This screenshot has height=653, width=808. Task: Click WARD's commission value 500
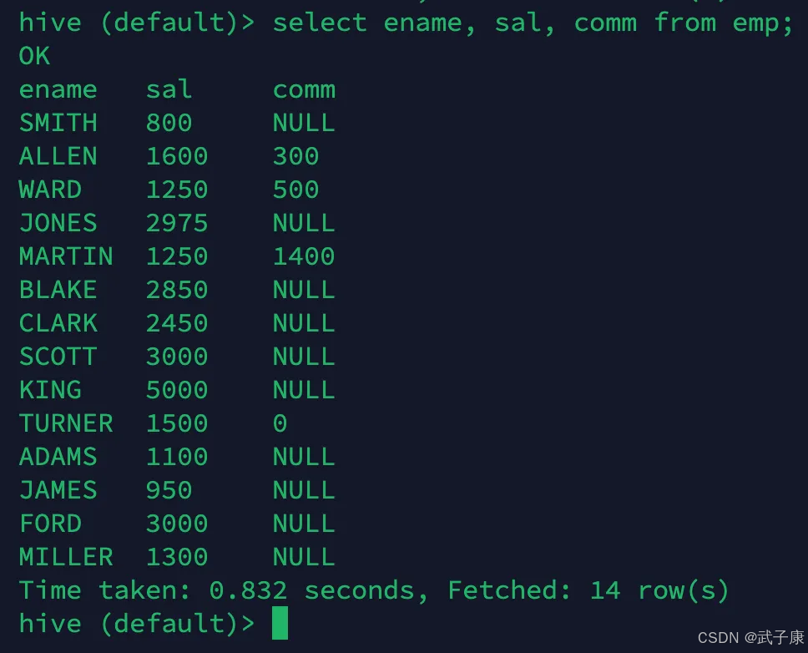coord(295,190)
